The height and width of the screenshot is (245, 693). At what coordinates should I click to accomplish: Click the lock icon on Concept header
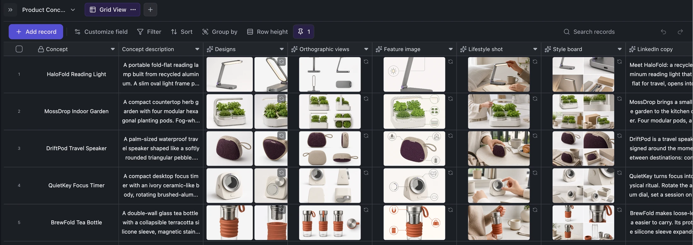[41, 49]
